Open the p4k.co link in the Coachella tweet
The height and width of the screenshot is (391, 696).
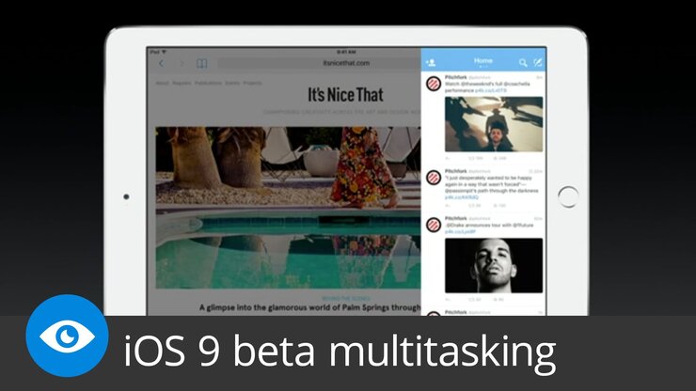tap(490, 90)
